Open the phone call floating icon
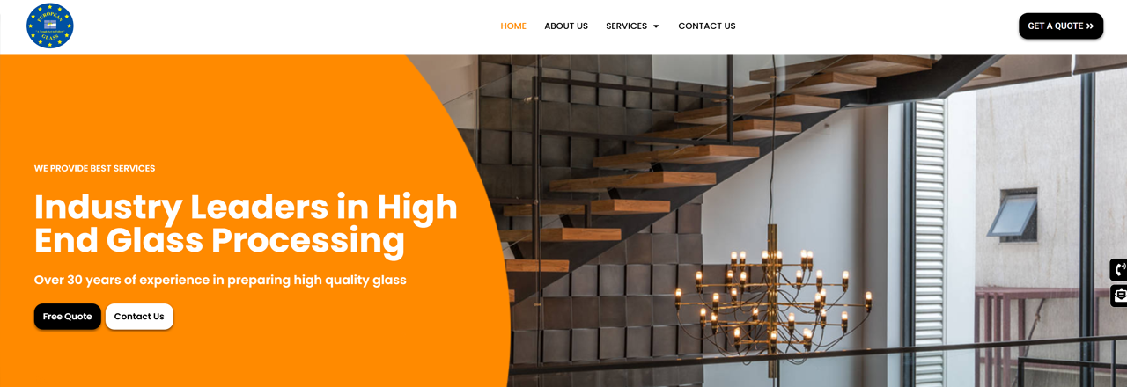Image resolution: width=1127 pixels, height=387 pixels. 1119,269
